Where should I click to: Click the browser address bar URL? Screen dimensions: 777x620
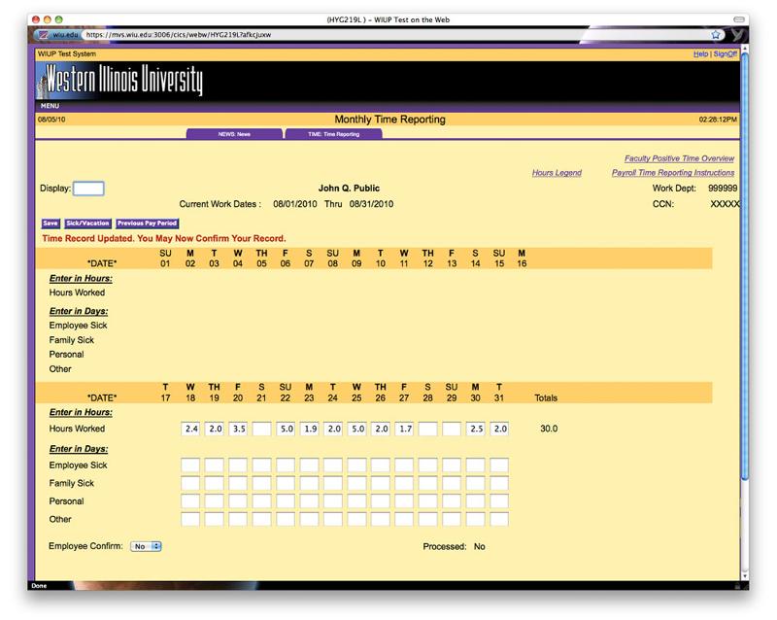pos(180,34)
